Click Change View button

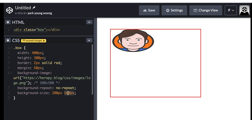(206, 10)
